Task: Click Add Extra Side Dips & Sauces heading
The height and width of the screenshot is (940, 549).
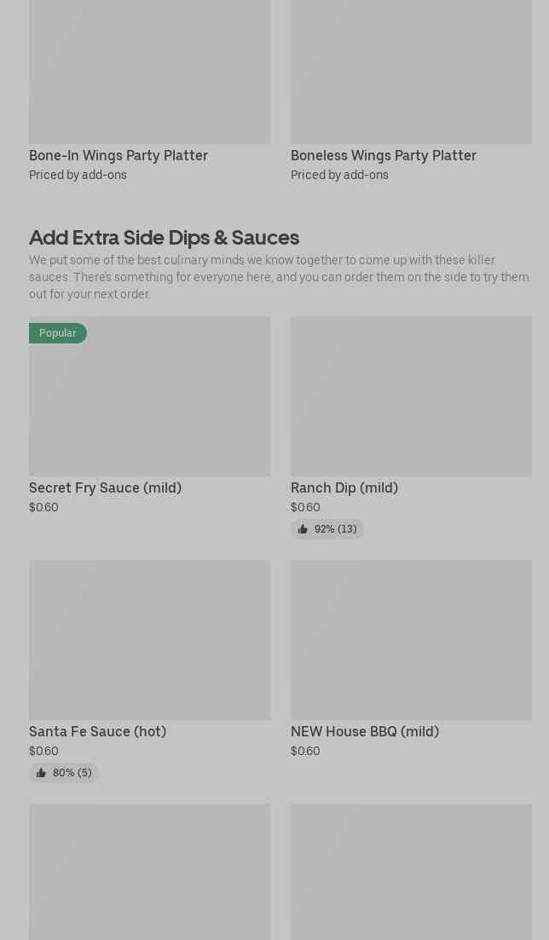Action: click(164, 237)
